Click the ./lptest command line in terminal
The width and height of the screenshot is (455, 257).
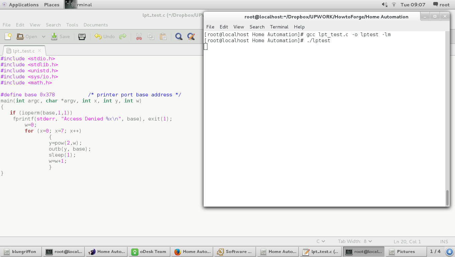coord(267,40)
